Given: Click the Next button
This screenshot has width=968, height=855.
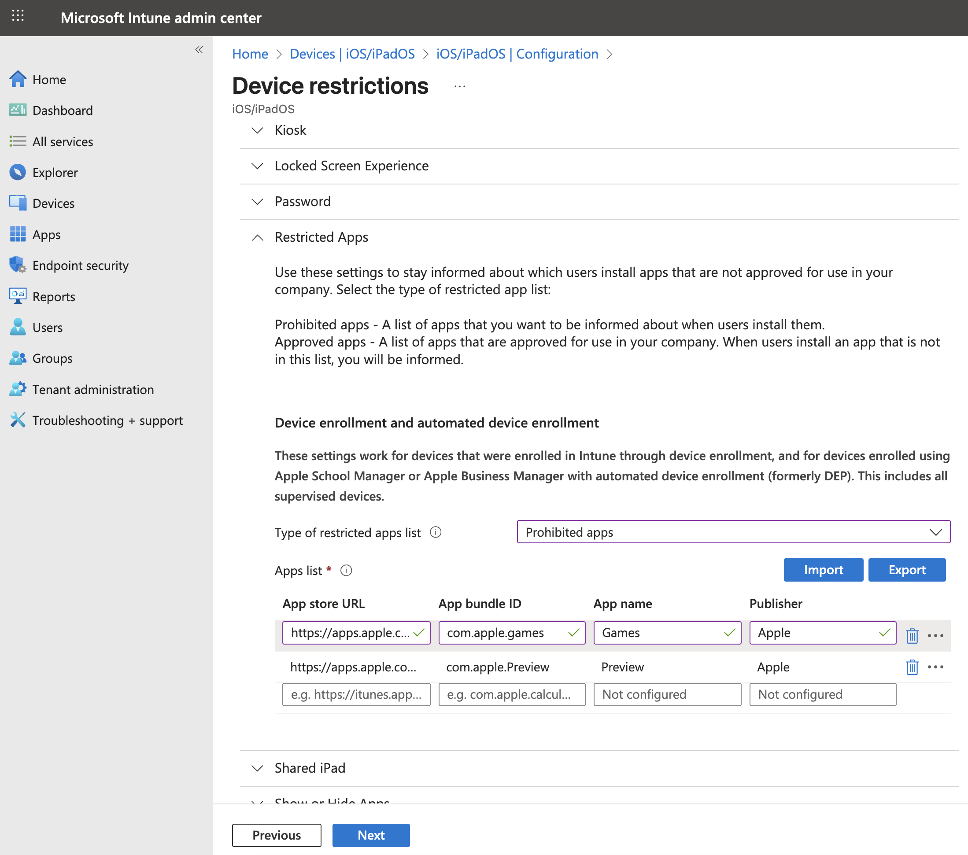Looking at the screenshot, I should (371, 835).
